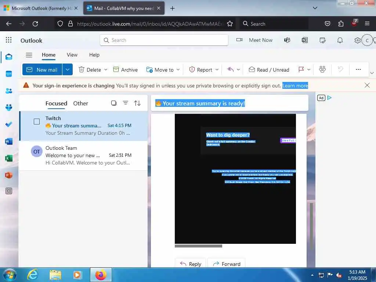Open My Day icon in header
This screenshot has height=282, width=376.
coord(322,40)
